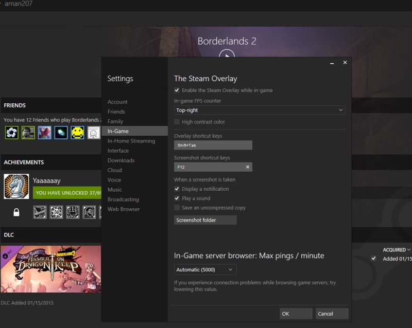
Task: Toggle 'Play a sound' checkbox
Action: tap(177, 198)
